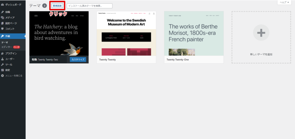Screen dimensions: 295x139
Task: Open the 投稿 menu item
Action: point(13,12)
